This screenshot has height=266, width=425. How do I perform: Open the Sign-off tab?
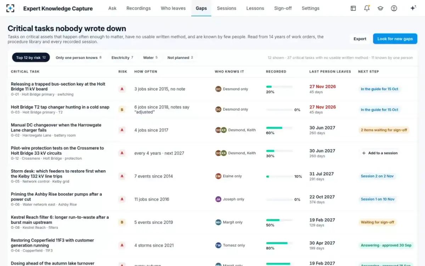pyautogui.click(x=283, y=8)
